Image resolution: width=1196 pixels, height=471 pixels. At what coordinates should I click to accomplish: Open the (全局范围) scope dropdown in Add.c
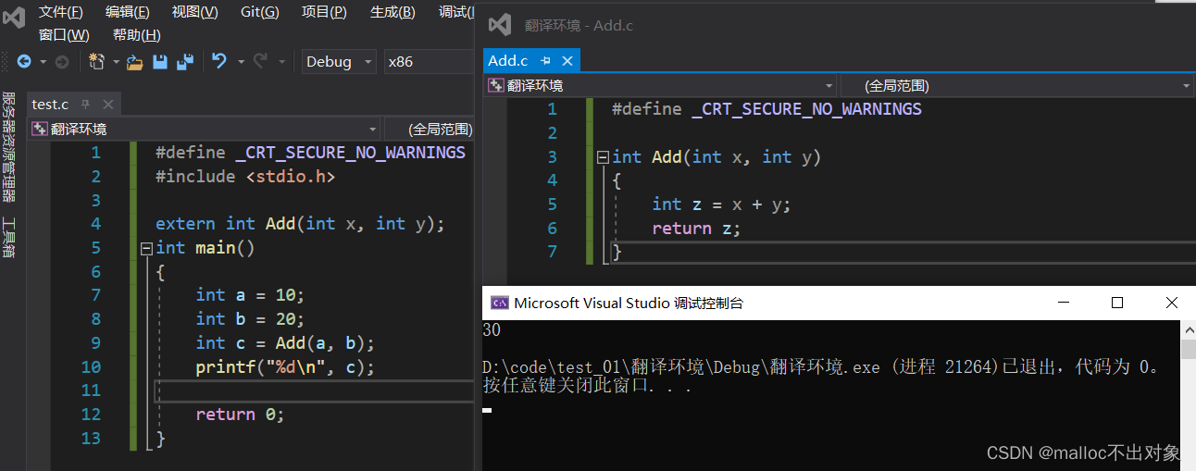tap(1015, 86)
